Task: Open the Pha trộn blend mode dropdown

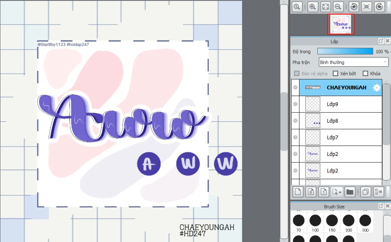Action: pos(353,62)
